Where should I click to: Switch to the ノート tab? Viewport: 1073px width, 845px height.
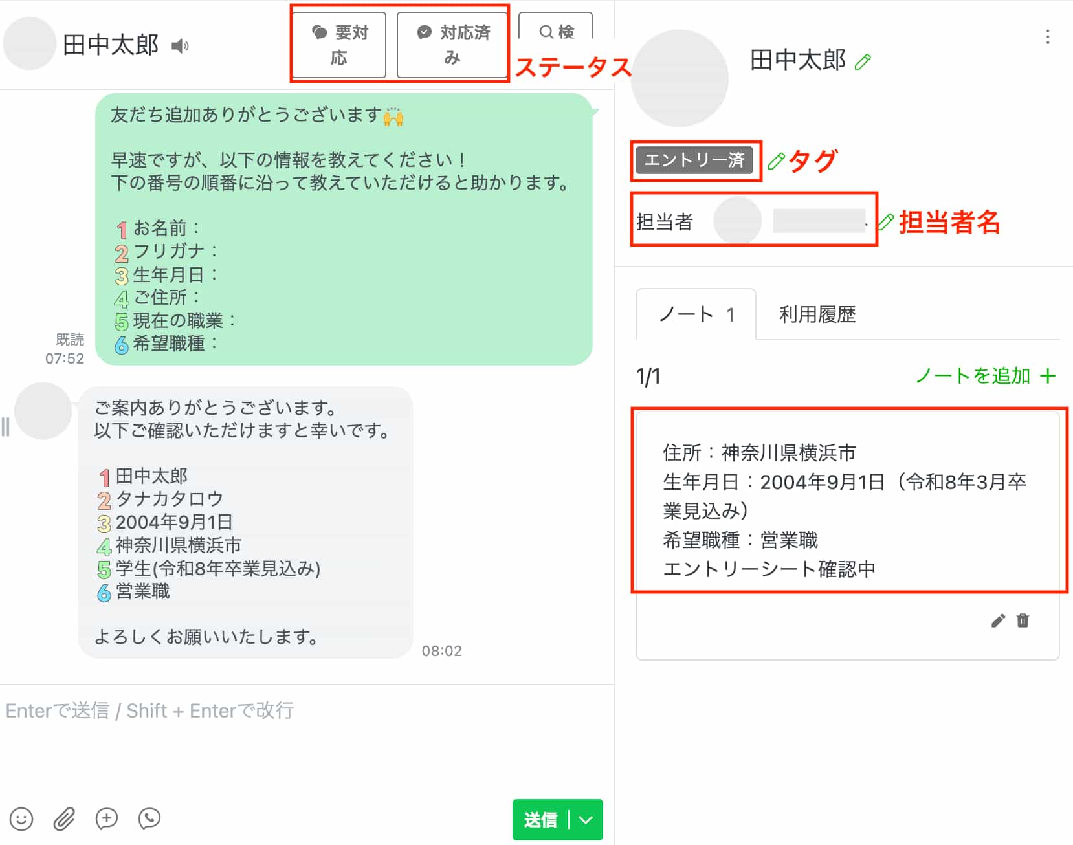pyautogui.click(x=696, y=314)
